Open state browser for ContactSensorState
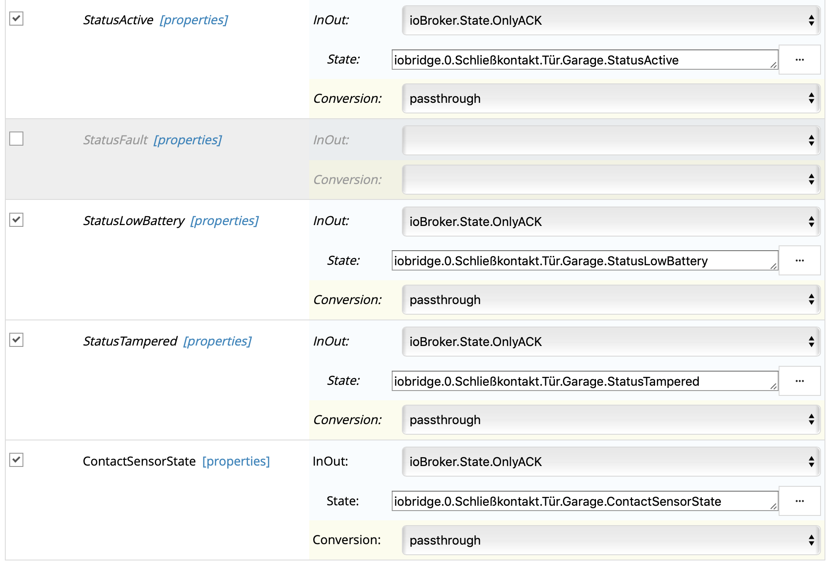 click(799, 501)
